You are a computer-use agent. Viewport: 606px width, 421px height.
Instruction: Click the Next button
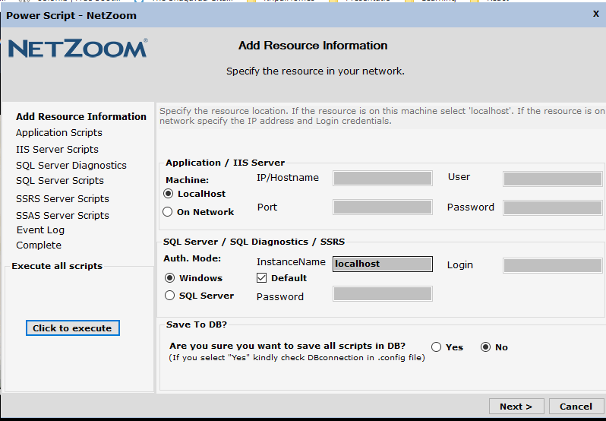pos(516,407)
